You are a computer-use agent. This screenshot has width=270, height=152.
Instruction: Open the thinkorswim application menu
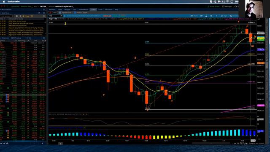pos(13,2)
